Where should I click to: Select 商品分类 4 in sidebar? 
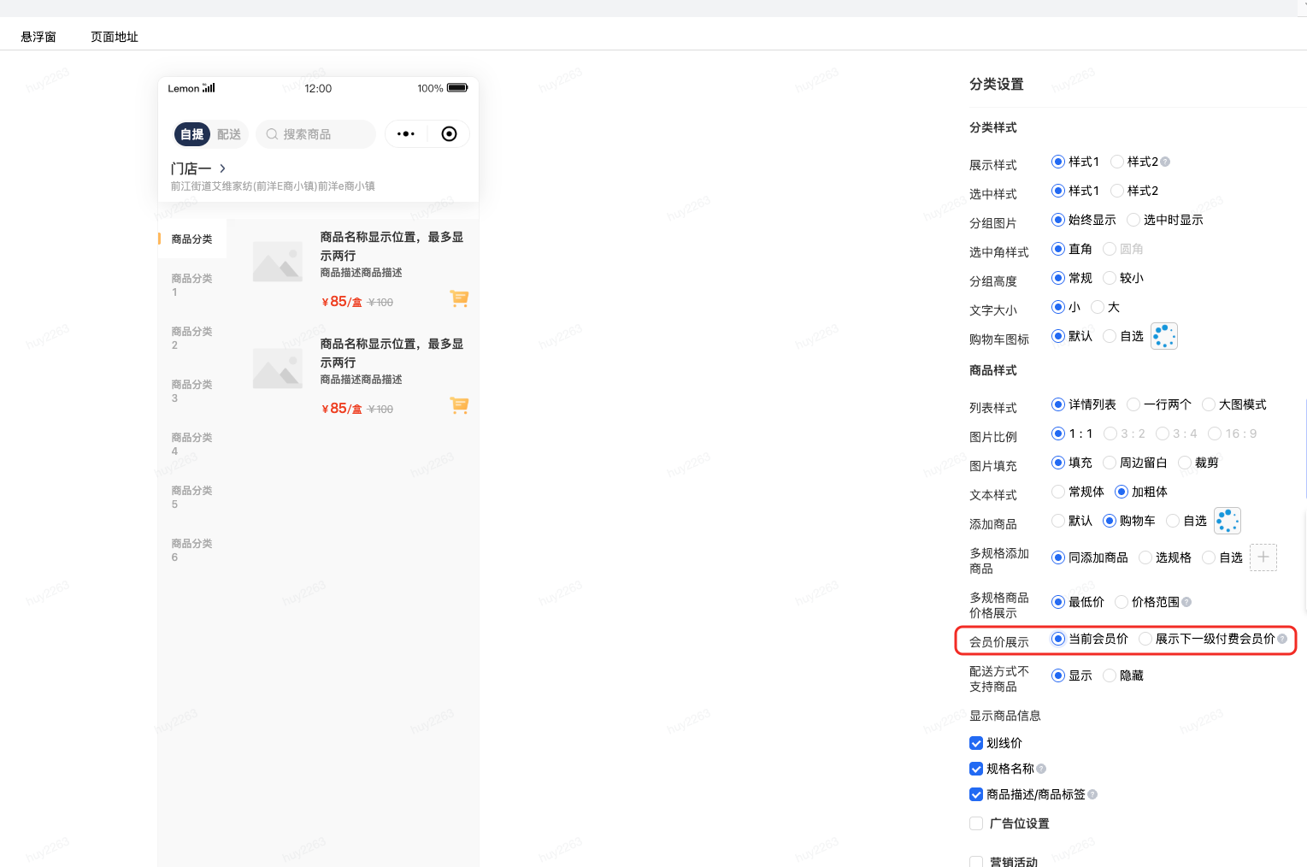pos(192,445)
